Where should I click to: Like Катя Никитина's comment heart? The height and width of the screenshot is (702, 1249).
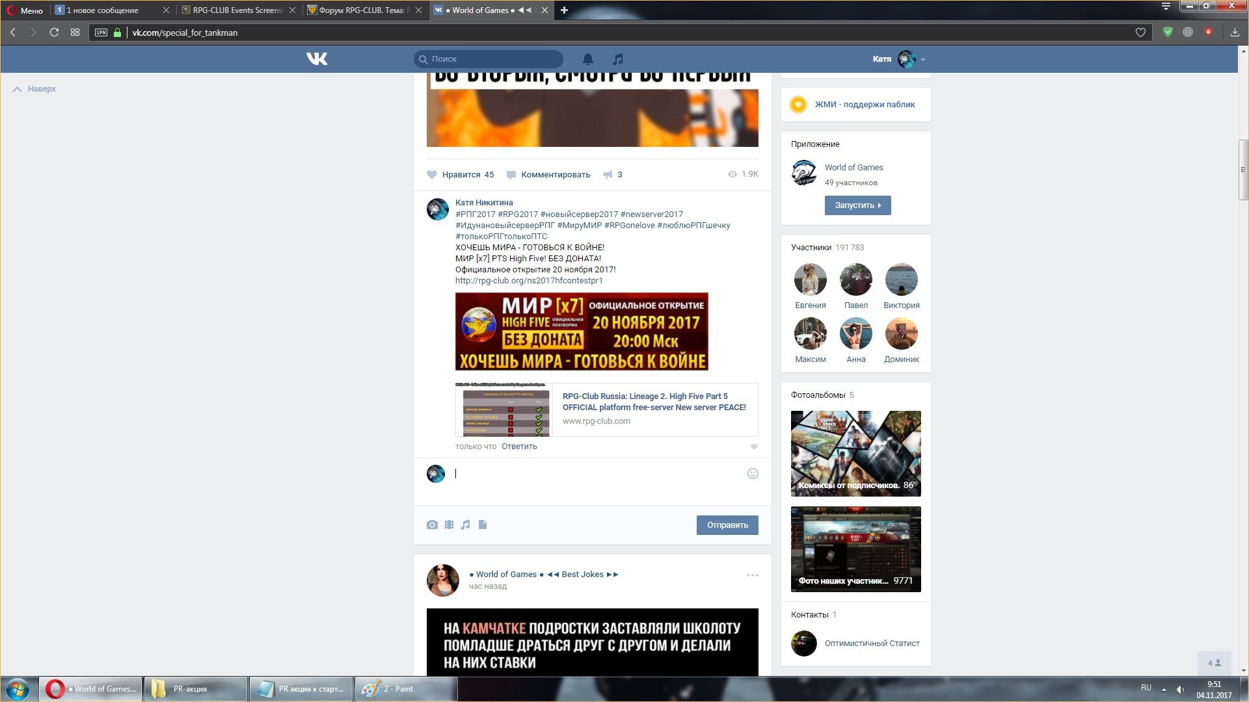pos(754,447)
